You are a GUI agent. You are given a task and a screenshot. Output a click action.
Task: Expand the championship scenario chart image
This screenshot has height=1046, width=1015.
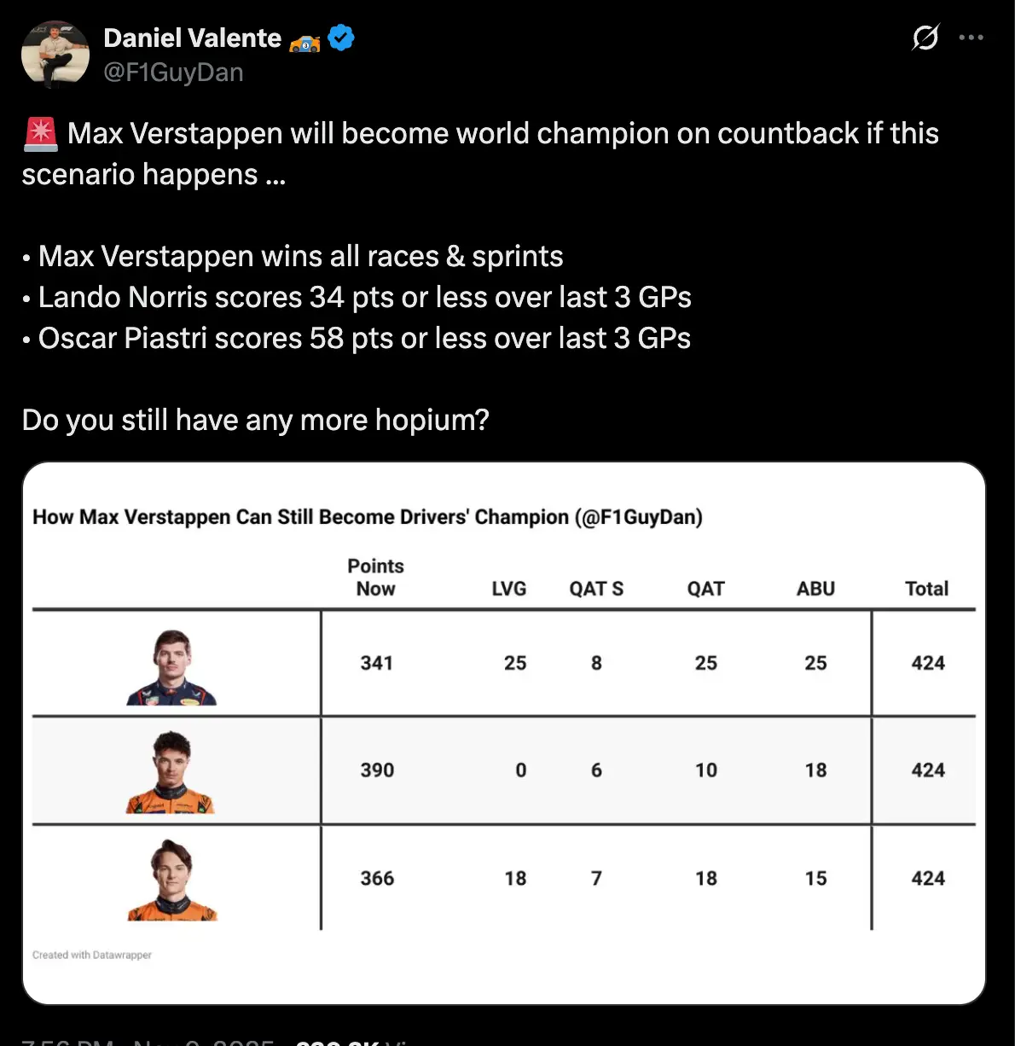pyautogui.click(x=507, y=734)
